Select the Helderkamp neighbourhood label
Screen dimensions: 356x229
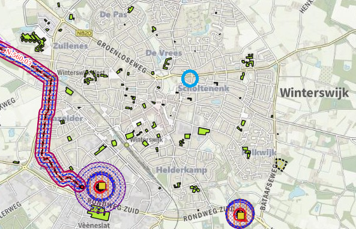pyautogui.click(x=182, y=170)
